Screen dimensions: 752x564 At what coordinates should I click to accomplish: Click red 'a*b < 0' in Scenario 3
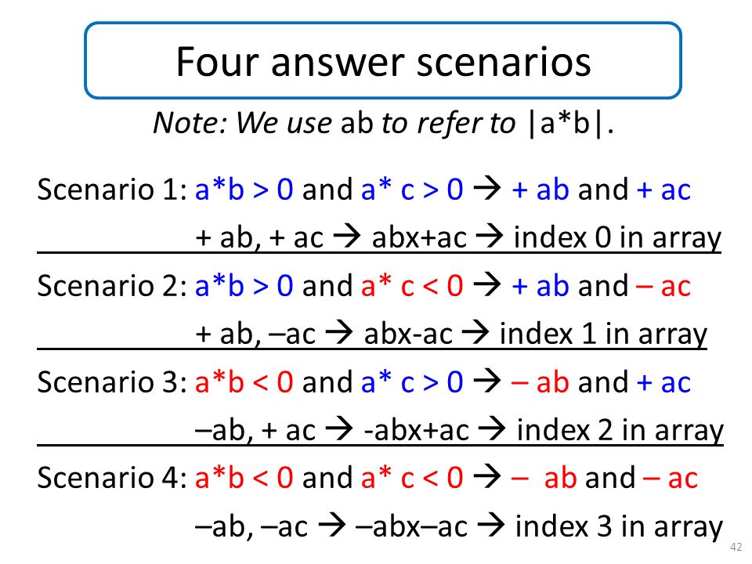click(x=244, y=382)
